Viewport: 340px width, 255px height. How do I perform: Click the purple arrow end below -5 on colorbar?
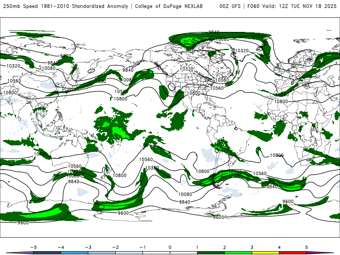pos(20,253)
